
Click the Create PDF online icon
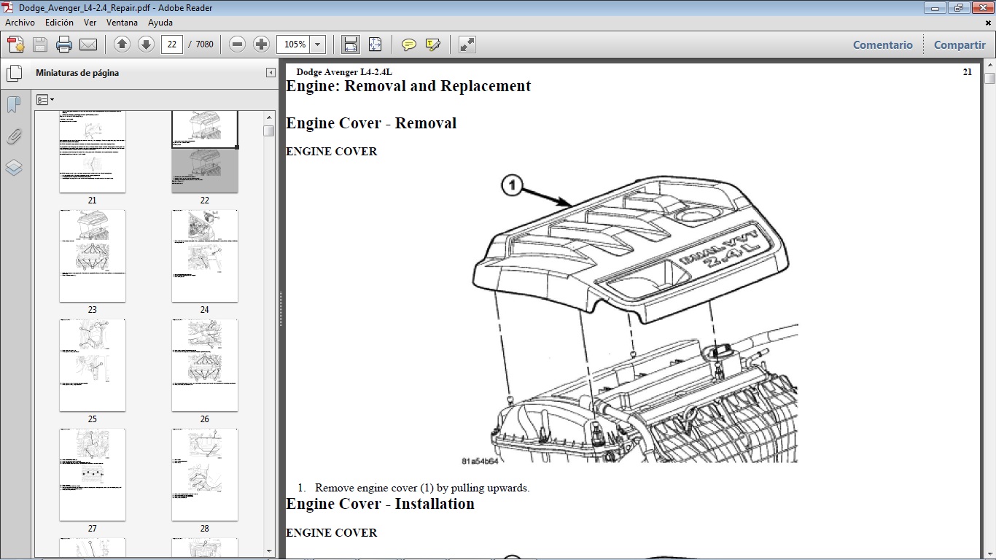16,44
